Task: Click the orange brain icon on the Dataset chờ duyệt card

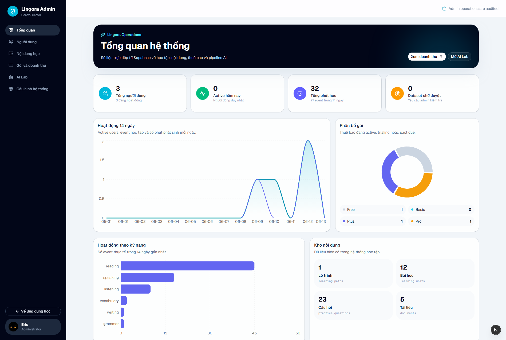Action: click(x=397, y=93)
